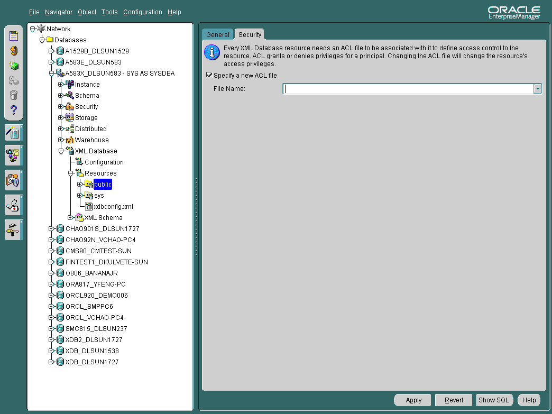Switch to the General tab
The image size is (552, 414).
pyautogui.click(x=218, y=34)
